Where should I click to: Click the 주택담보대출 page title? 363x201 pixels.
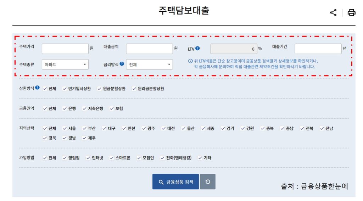tap(184, 10)
